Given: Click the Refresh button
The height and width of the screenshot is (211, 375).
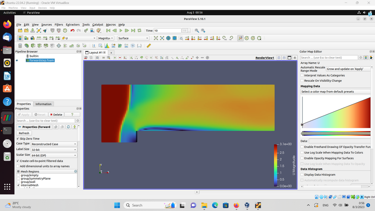Looking at the screenshot, I should point(24,133).
